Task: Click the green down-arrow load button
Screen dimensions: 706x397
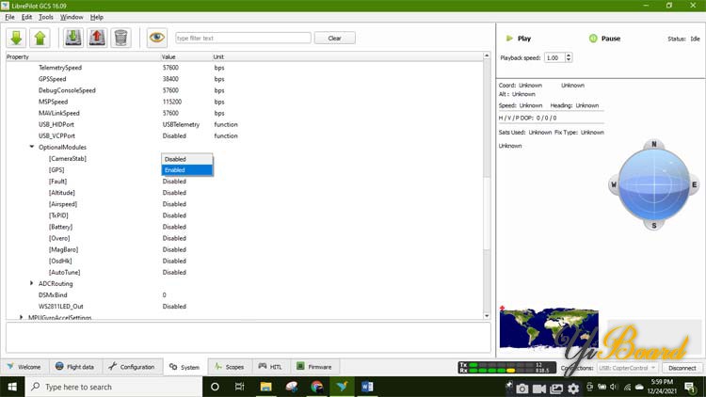Action: [x=17, y=38]
